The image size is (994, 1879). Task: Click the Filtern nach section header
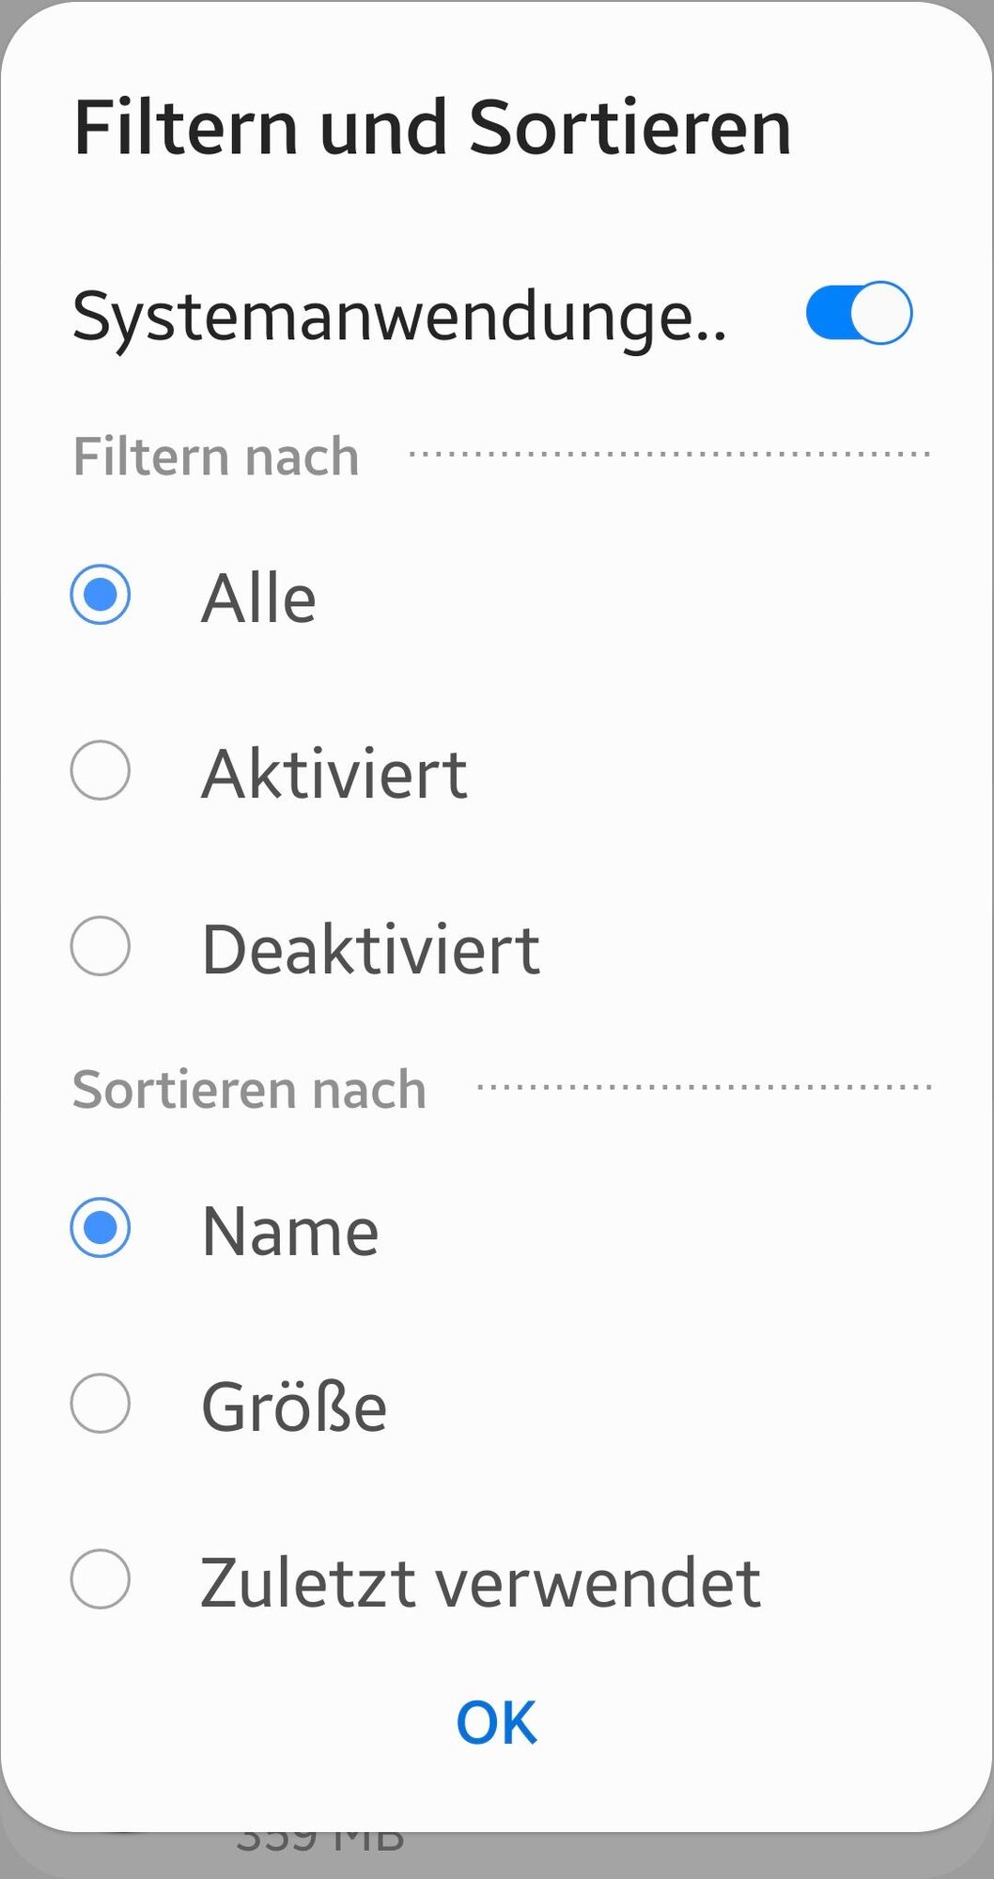coord(216,457)
